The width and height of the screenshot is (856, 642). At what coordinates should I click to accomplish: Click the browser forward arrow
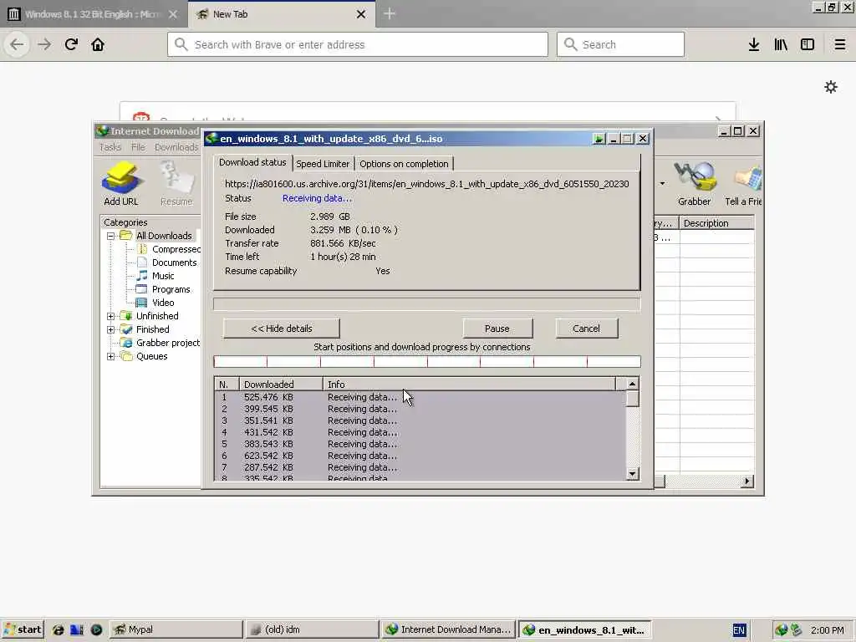[44, 44]
